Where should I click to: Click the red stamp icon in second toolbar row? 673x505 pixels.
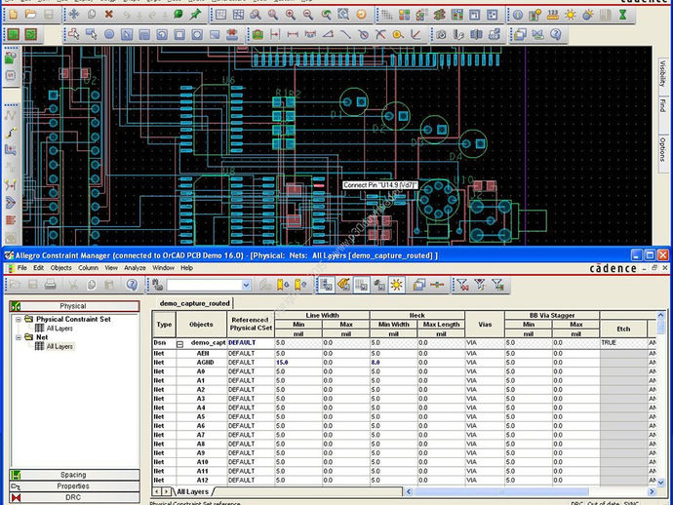(x=232, y=34)
